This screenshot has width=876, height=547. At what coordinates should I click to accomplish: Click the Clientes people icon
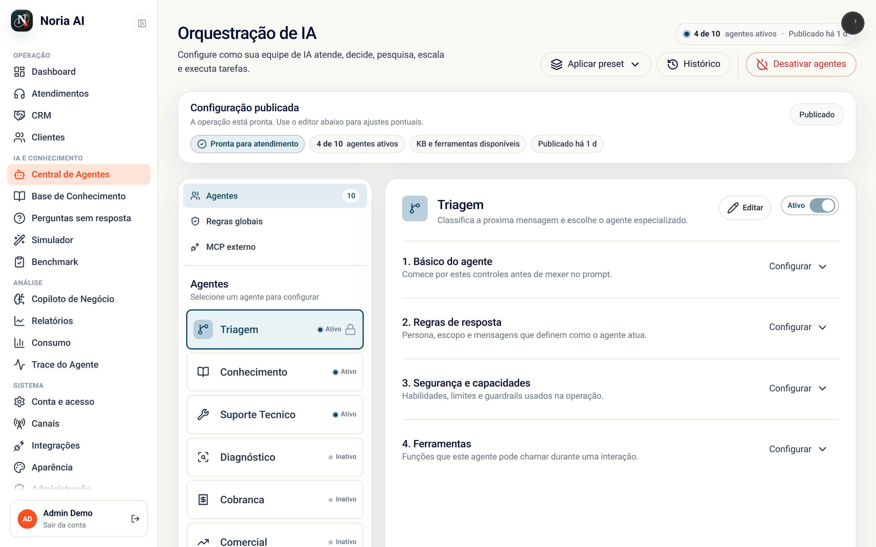pos(19,137)
